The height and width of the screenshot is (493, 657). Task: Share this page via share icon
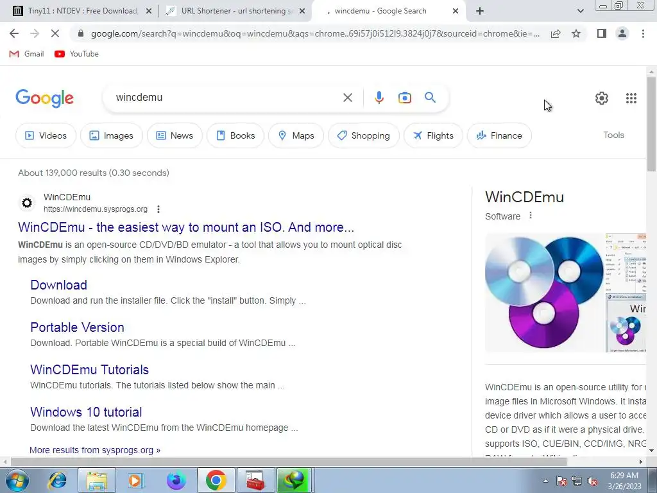556,33
